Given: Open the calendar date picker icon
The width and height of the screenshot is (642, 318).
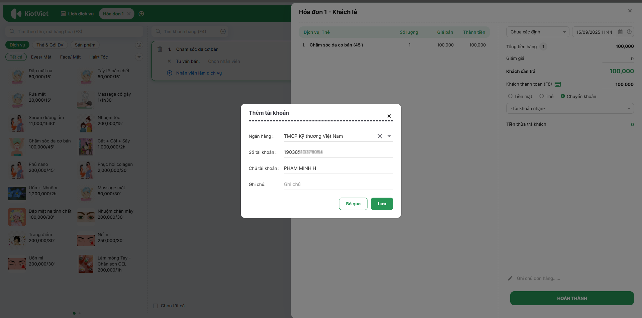Looking at the screenshot, I should coord(620,32).
